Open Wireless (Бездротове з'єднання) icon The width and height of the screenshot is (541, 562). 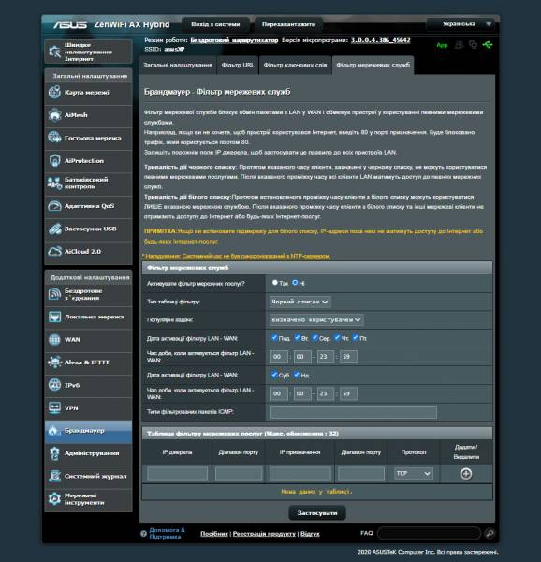coord(55,294)
